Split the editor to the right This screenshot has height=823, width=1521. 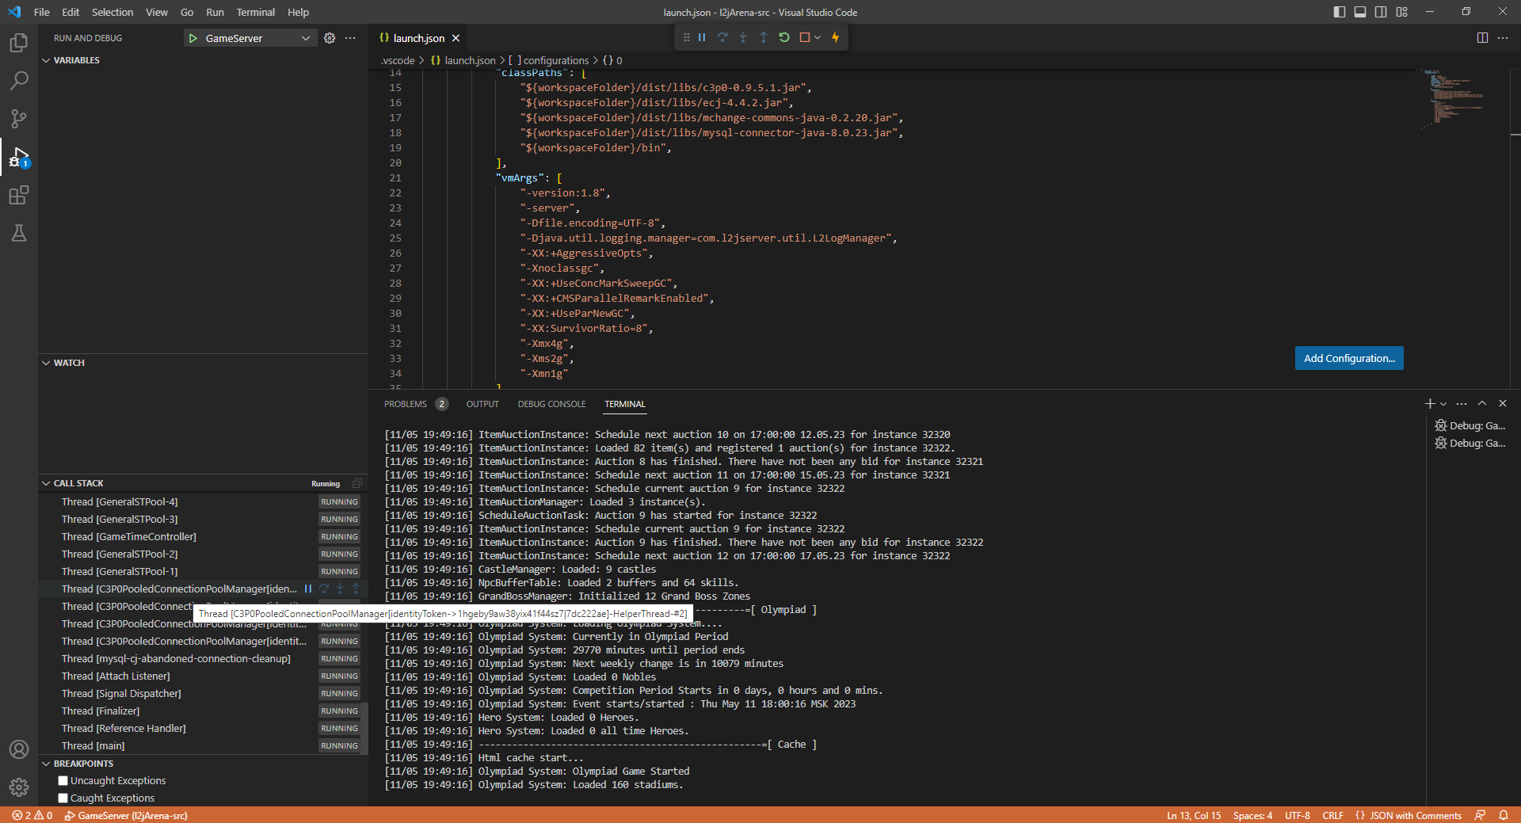[1482, 38]
